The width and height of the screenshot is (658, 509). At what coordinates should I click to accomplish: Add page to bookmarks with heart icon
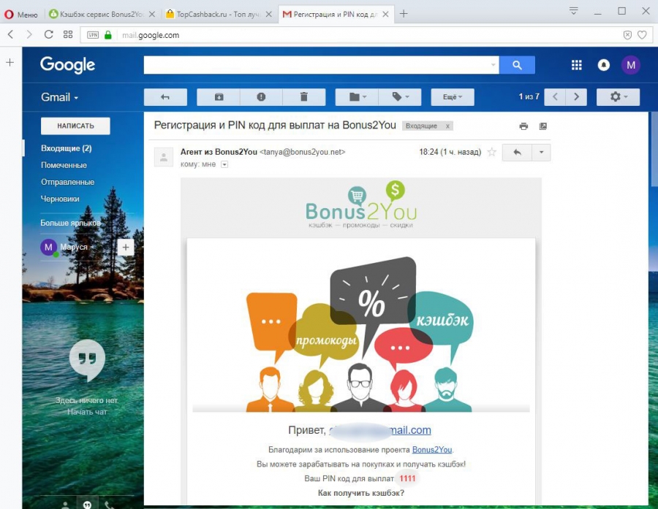coord(642,35)
